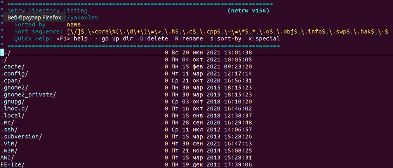Click the timestamp "15 мар 2013 15:28:26"

click(217, 136)
